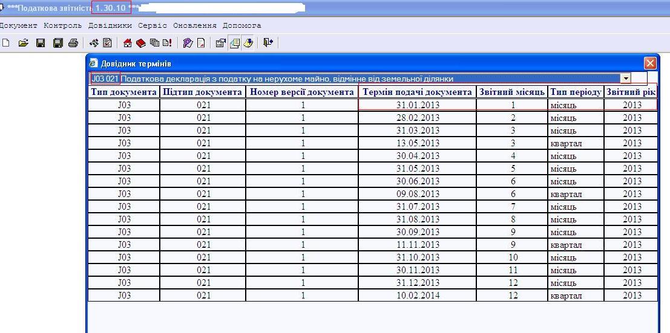Viewport: 670px width, 333px height.
Task: Close the Довідник термінів dialog
Action: [x=650, y=63]
